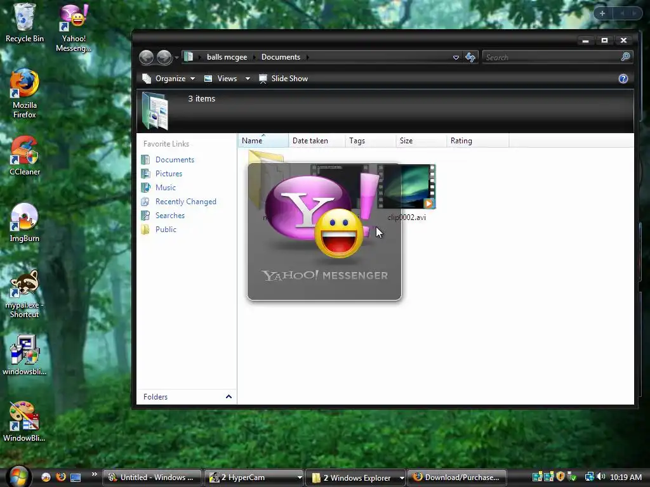650x487 pixels.
Task: Click Firefox quick launch icon
Action: (x=60, y=477)
